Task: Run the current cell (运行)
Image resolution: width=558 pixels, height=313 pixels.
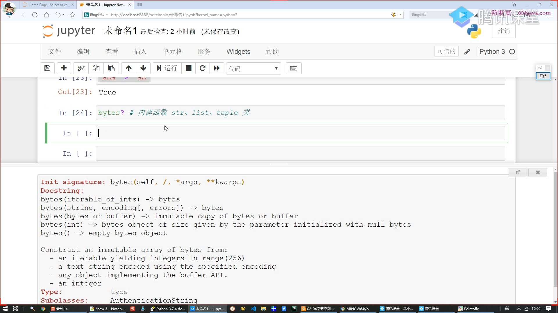Action: click(167, 68)
